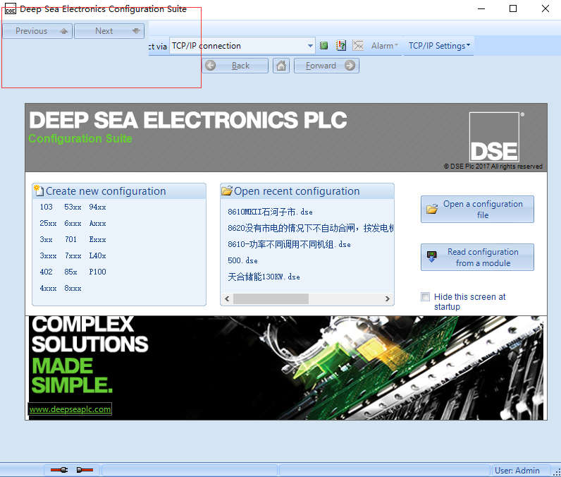Expand the TCP/IP Settings menu
Viewport: 561px width, 477px height.
tap(439, 45)
